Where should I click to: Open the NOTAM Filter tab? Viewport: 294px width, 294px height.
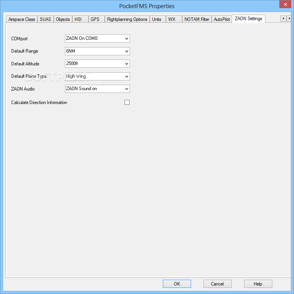point(197,19)
